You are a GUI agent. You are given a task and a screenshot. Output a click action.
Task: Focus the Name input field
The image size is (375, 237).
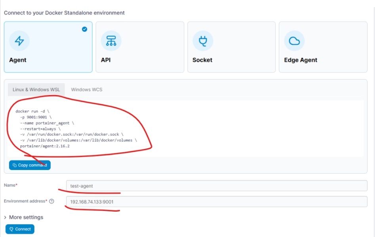(x=217, y=186)
